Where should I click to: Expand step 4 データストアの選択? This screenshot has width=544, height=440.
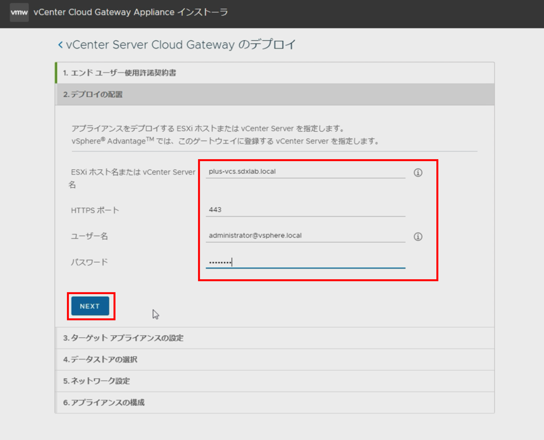tap(275, 360)
